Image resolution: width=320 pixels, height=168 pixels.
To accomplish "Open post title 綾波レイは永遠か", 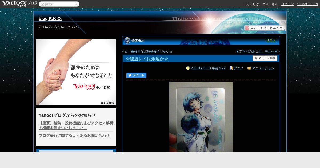I will [147, 59].
